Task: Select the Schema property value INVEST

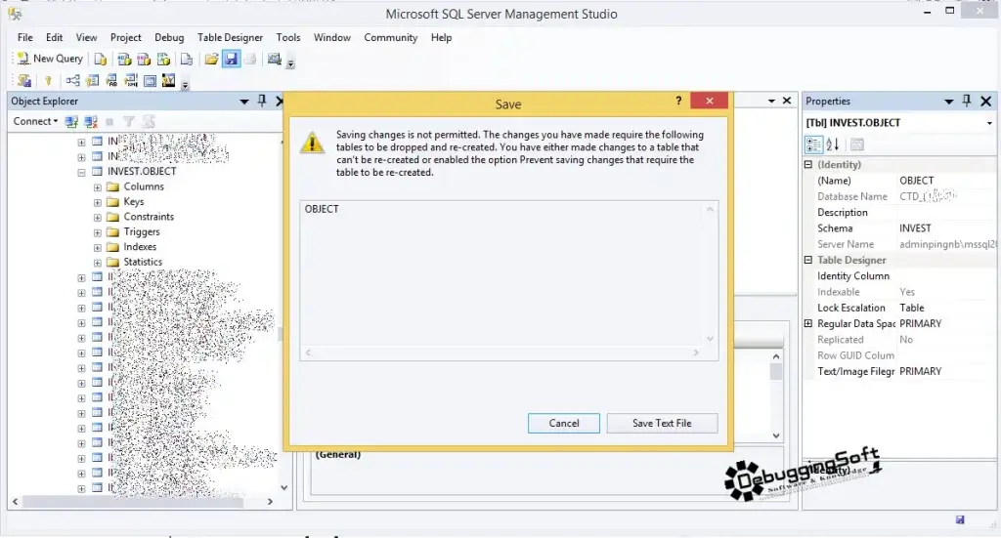Action: pos(915,228)
